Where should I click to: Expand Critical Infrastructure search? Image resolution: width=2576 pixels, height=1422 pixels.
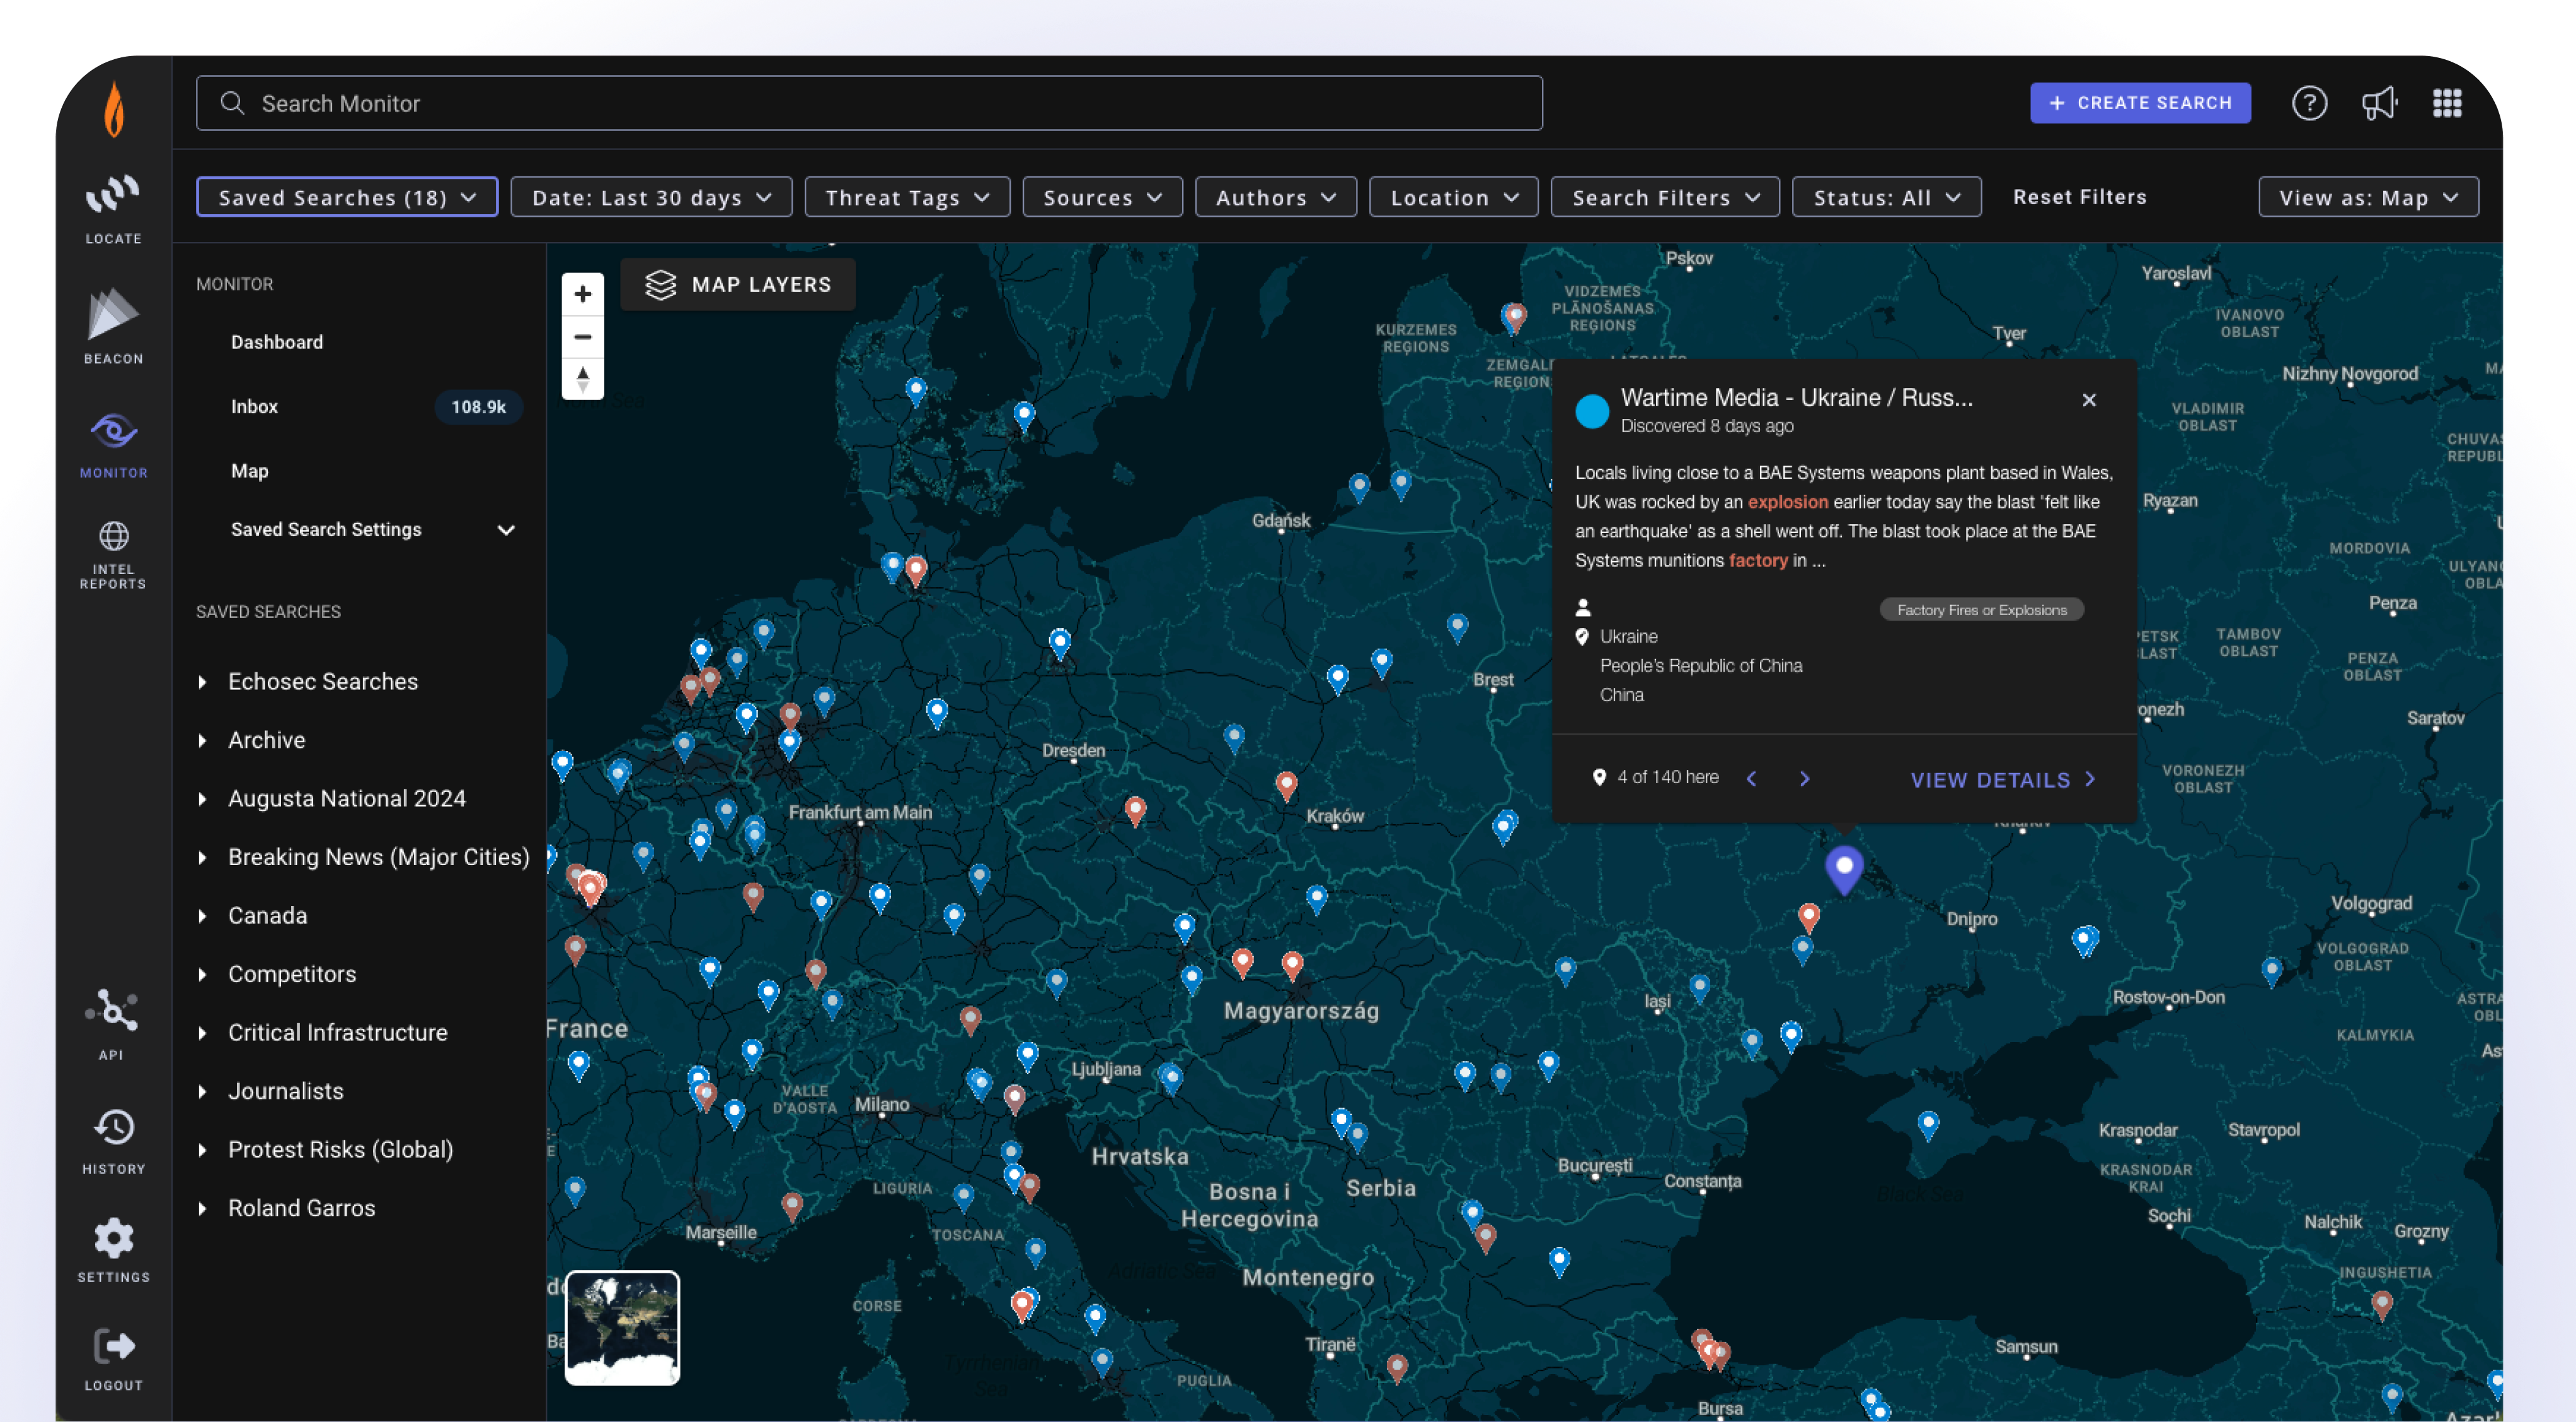coord(202,1033)
